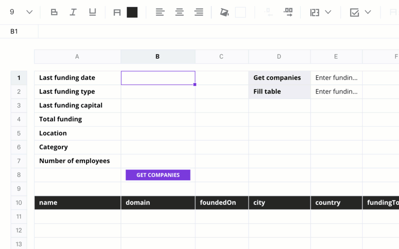Click the formula bar input

(218, 31)
